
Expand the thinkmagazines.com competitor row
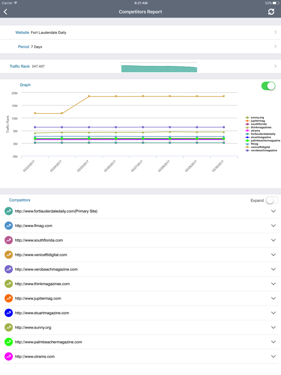click(x=273, y=284)
